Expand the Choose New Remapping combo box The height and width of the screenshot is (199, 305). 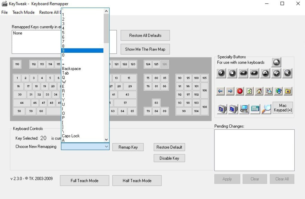click(x=106, y=147)
